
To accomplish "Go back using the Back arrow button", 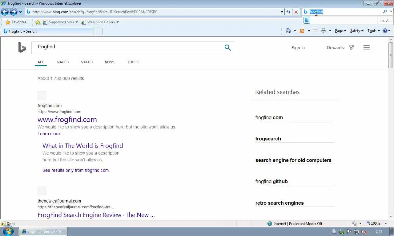I will [5, 12].
